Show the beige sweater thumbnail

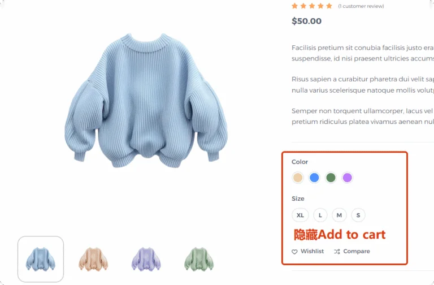coord(93,259)
